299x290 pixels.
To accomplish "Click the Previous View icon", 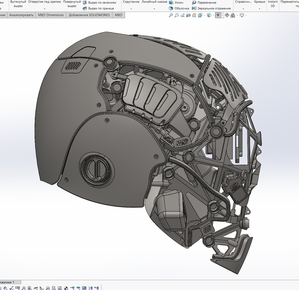I will (x=183, y=15).
